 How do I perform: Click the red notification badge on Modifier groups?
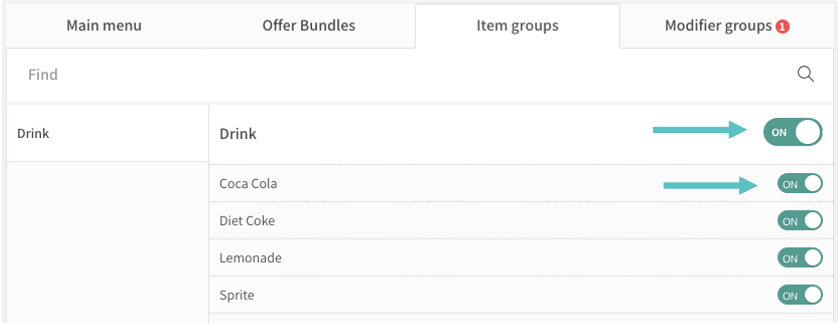(782, 27)
